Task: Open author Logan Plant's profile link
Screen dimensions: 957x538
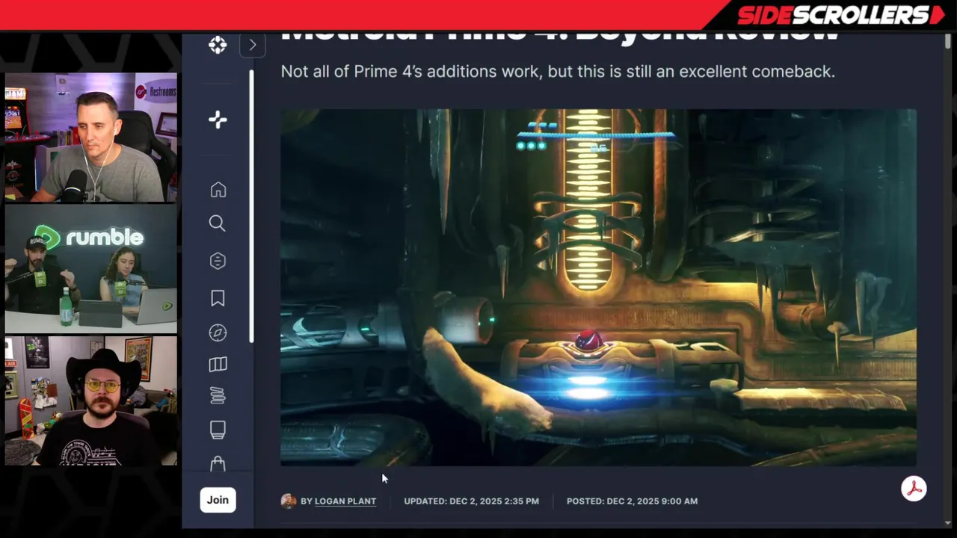Action: [x=345, y=501]
